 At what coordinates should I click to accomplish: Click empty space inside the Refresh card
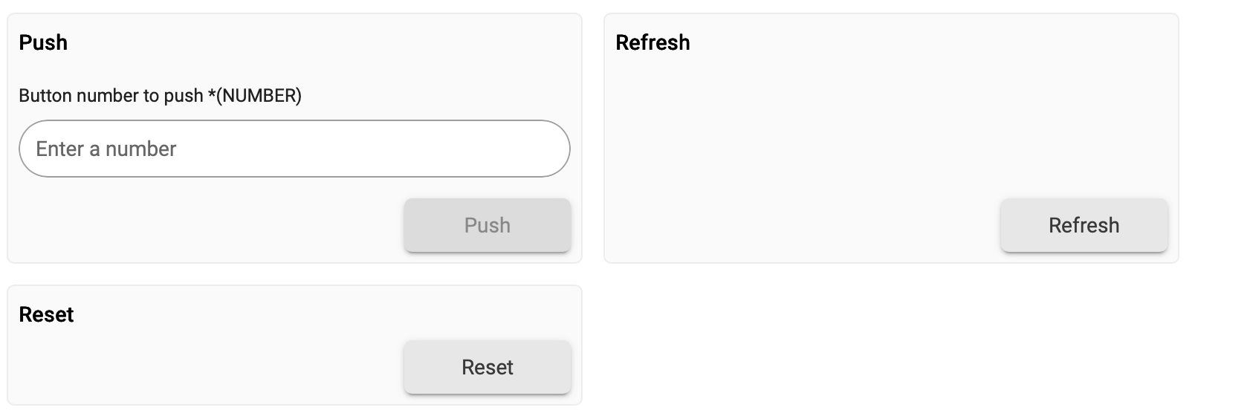click(x=892, y=126)
